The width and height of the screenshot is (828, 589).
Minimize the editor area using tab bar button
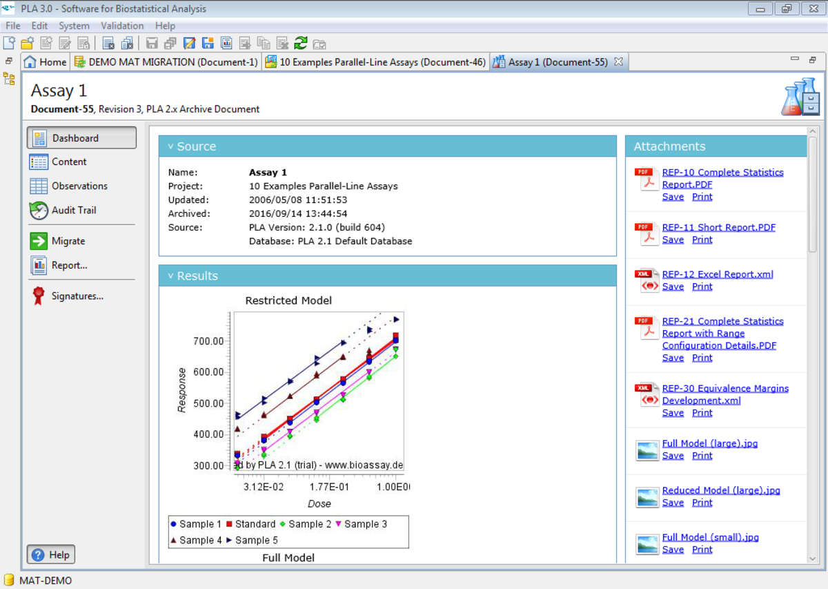pos(795,59)
